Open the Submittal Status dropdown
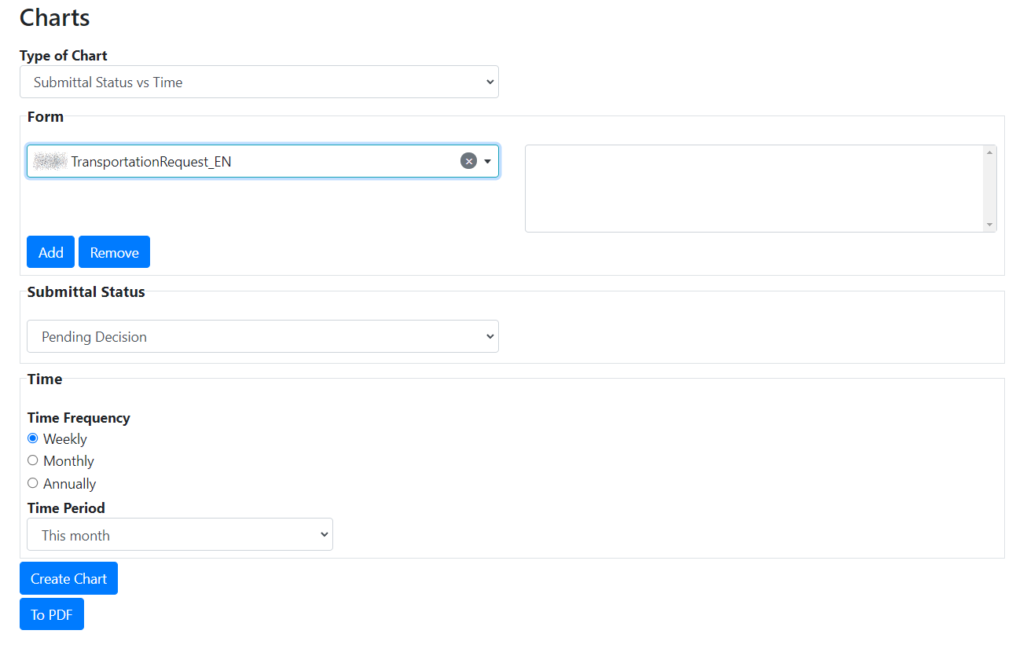 pos(262,336)
